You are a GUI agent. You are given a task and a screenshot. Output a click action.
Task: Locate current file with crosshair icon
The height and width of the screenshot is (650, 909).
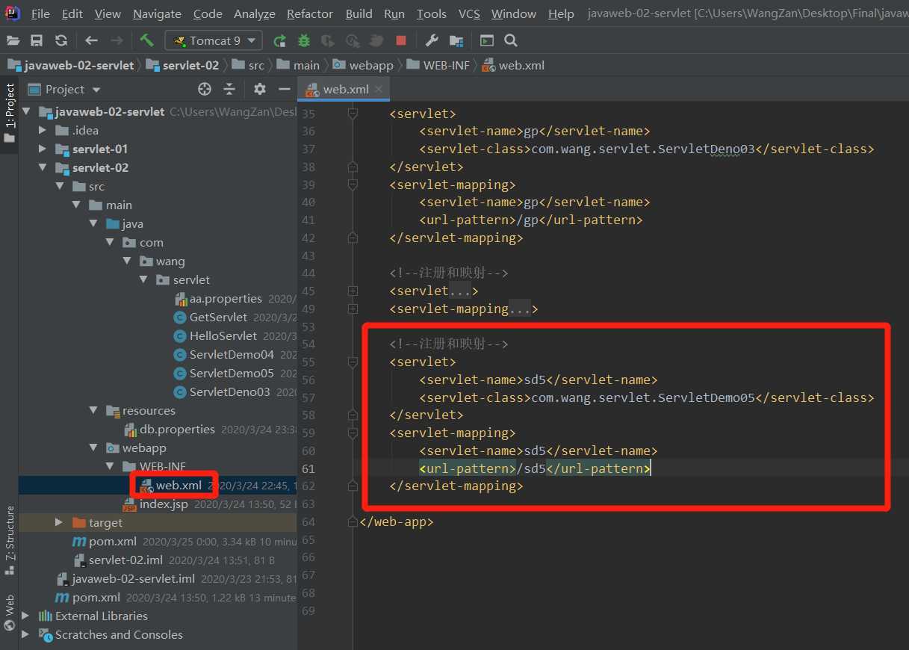click(x=205, y=89)
